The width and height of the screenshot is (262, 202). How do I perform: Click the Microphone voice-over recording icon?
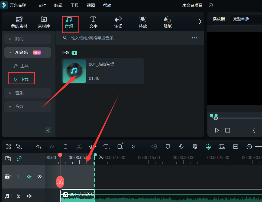pyautogui.click(x=181, y=147)
